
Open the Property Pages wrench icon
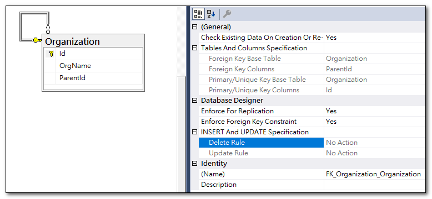click(227, 14)
